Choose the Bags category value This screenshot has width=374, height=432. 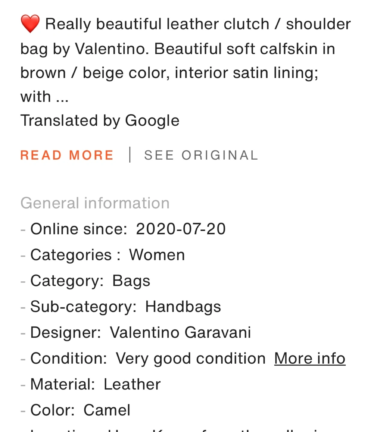click(131, 281)
